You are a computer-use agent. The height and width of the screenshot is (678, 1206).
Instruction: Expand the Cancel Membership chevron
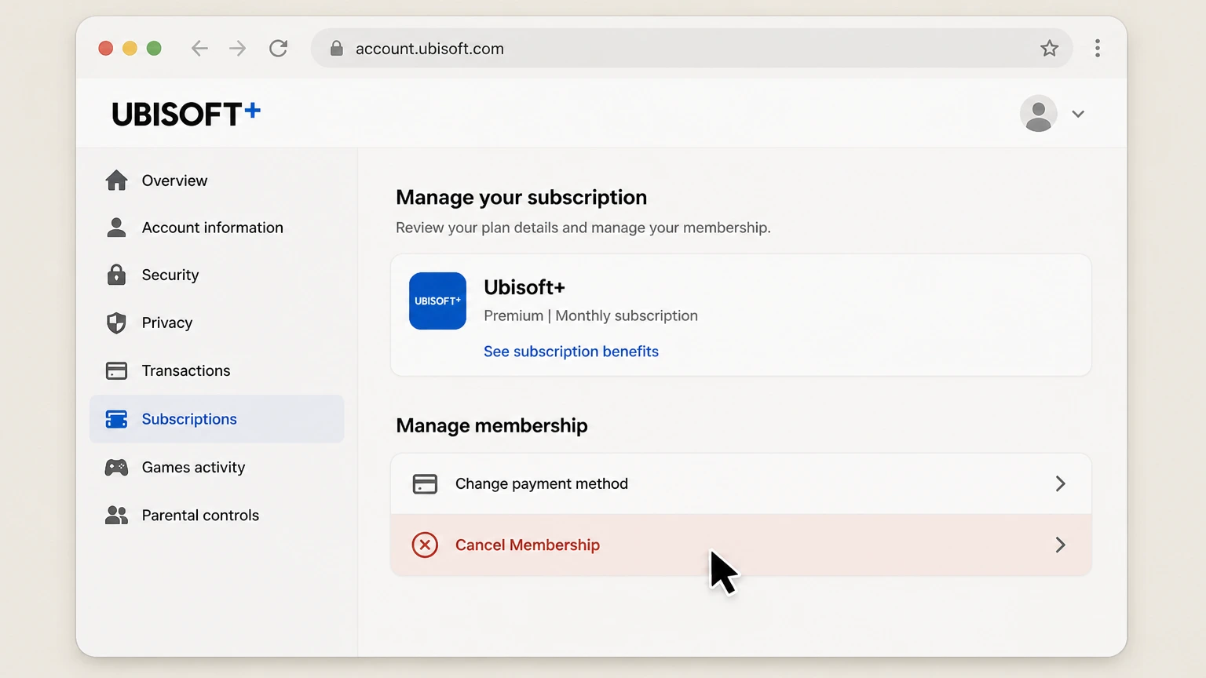coord(1060,545)
